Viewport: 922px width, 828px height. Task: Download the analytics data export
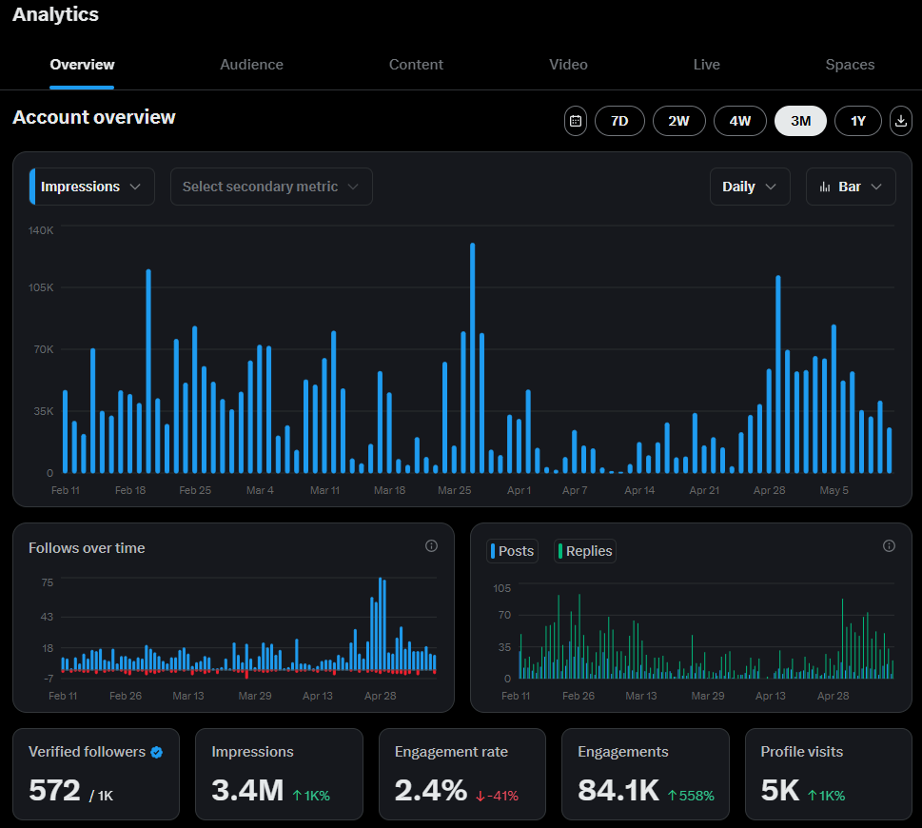[x=900, y=121]
